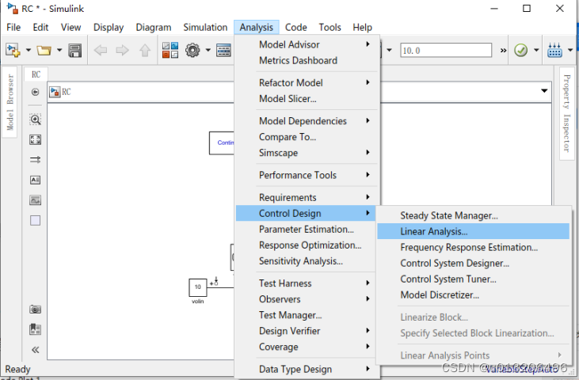Select the volin constant block
579x380 pixels.
[197, 287]
